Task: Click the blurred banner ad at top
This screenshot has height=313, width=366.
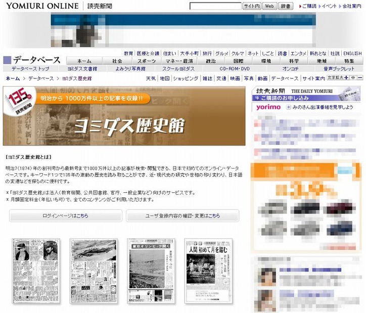Action: [183, 30]
